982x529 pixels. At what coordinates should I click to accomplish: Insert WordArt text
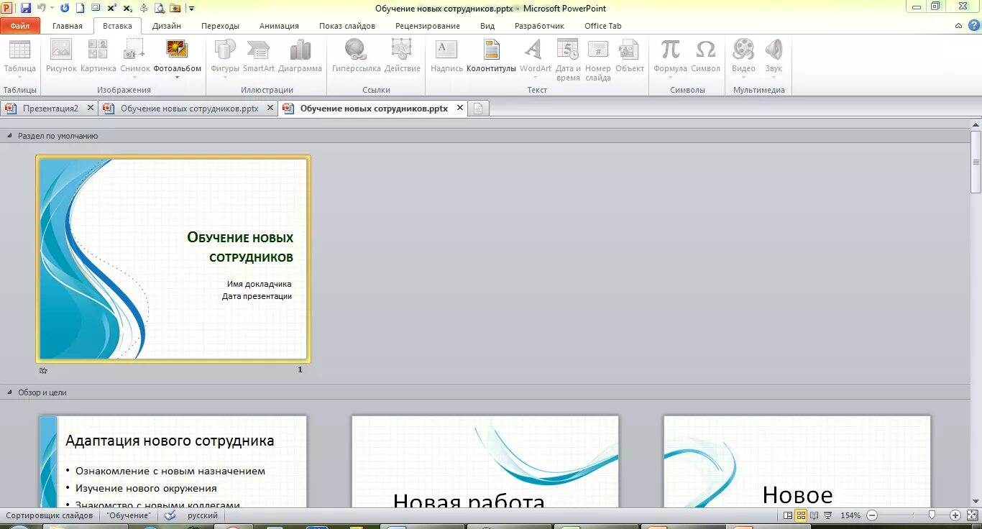click(536, 60)
